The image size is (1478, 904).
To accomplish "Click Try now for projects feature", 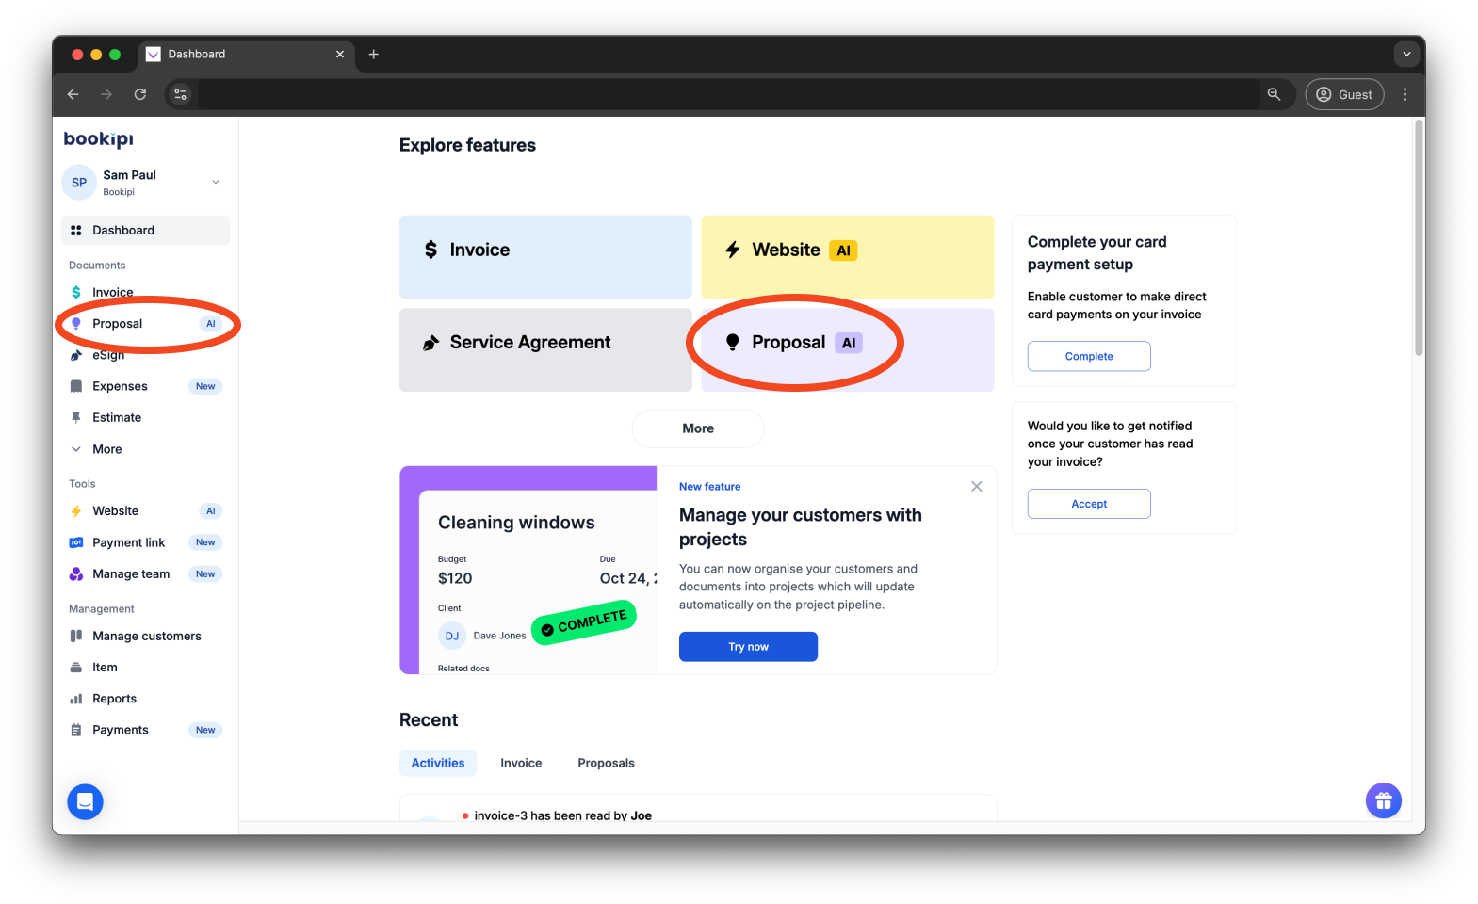I will pyautogui.click(x=748, y=647).
